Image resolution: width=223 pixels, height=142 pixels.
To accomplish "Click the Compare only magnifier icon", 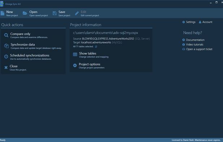I will coord(6,35).
